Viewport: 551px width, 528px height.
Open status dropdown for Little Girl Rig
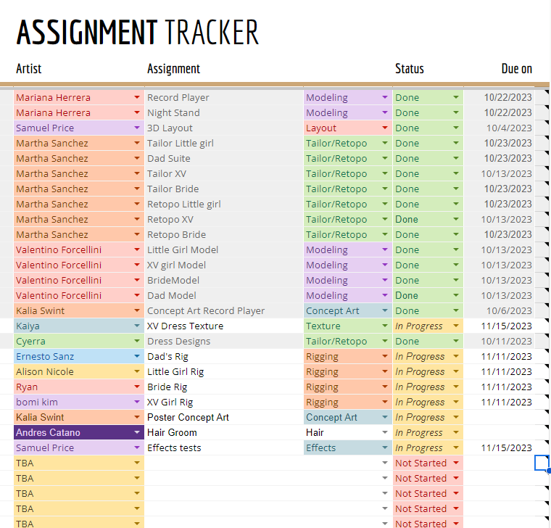click(456, 371)
